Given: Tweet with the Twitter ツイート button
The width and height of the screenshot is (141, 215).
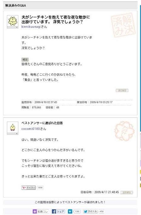Looking at the screenshot, I should pyautogui.click(x=91, y=211).
